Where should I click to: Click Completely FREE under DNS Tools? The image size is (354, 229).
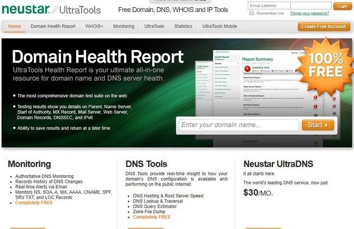151,217
